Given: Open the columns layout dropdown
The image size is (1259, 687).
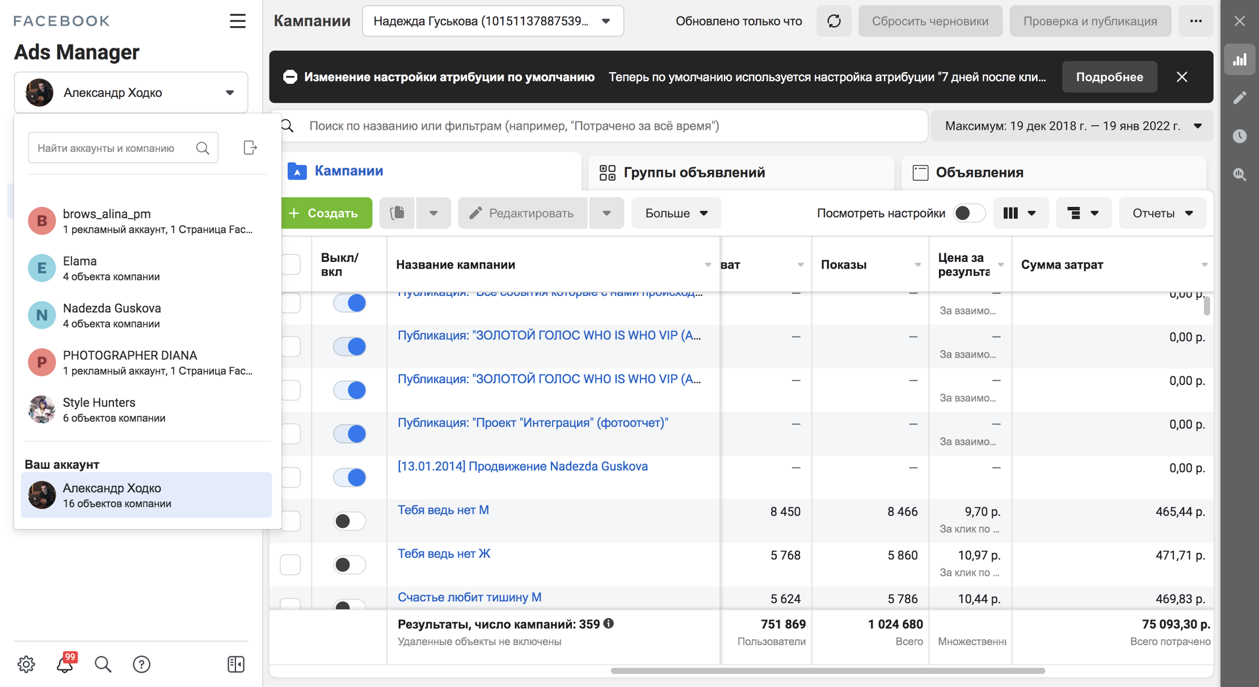Looking at the screenshot, I should [1020, 213].
